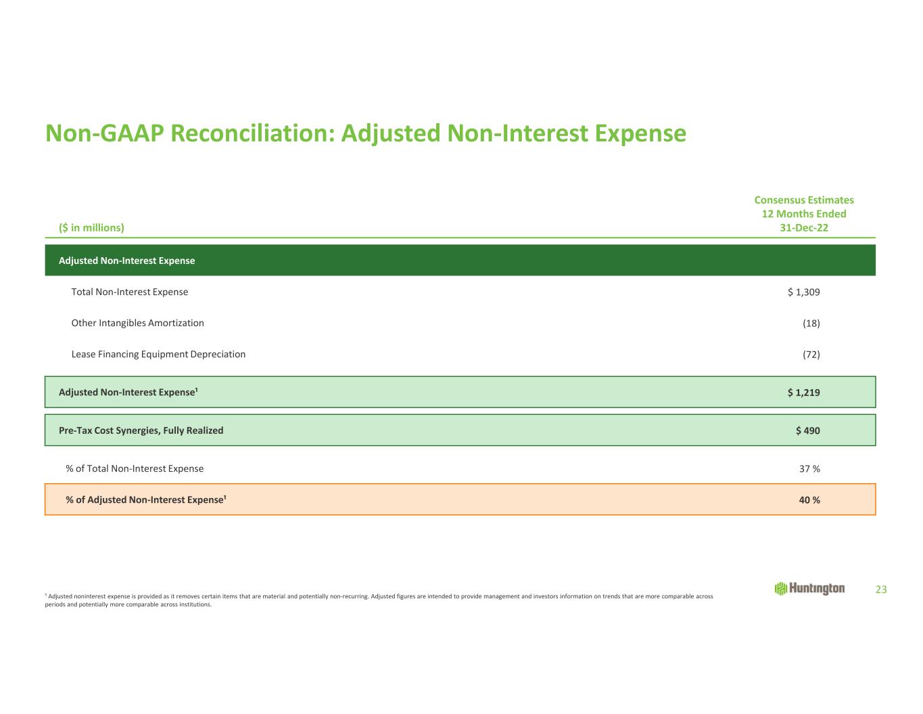Select the % of Total Non-Interest Expense label
The image size is (923, 714).
pyautogui.click(x=135, y=468)
